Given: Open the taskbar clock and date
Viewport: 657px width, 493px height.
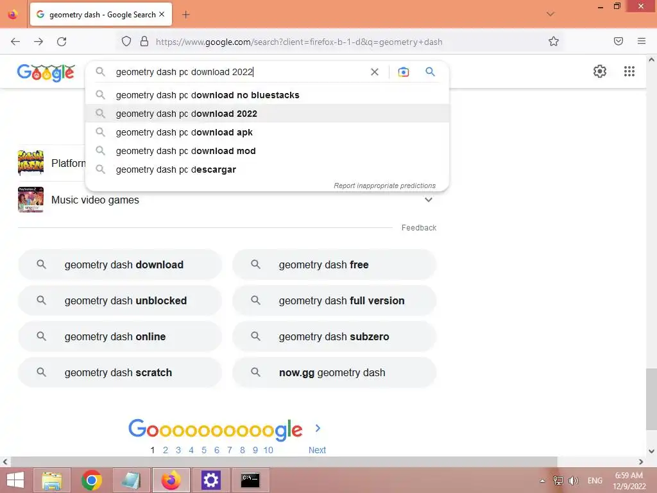Looking at the screenshot, I should pos(629,481).
